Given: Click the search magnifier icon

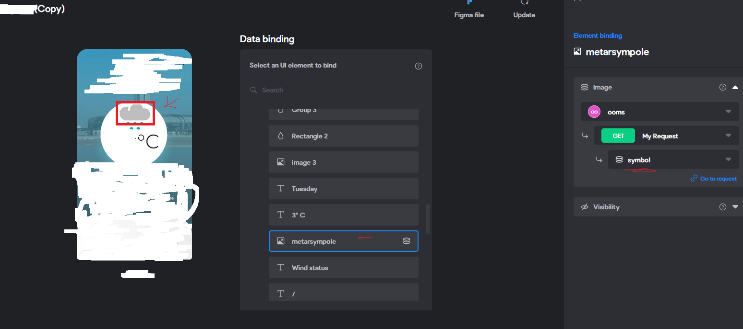Looking at the screenshot, I should tap(254, 90).
